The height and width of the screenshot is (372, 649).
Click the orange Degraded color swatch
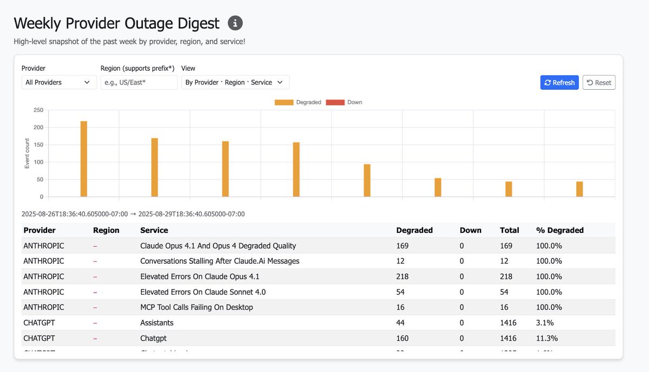[x=284, y=102]
